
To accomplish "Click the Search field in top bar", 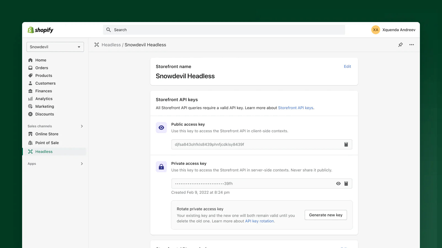I will coord(224,30).
